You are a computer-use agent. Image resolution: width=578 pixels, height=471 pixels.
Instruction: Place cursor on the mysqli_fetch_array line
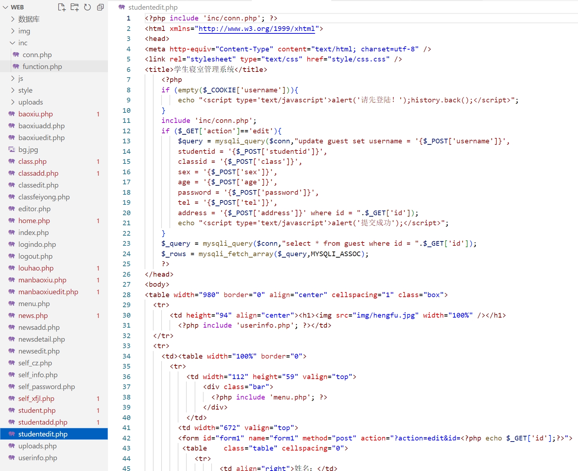(265, 254)
